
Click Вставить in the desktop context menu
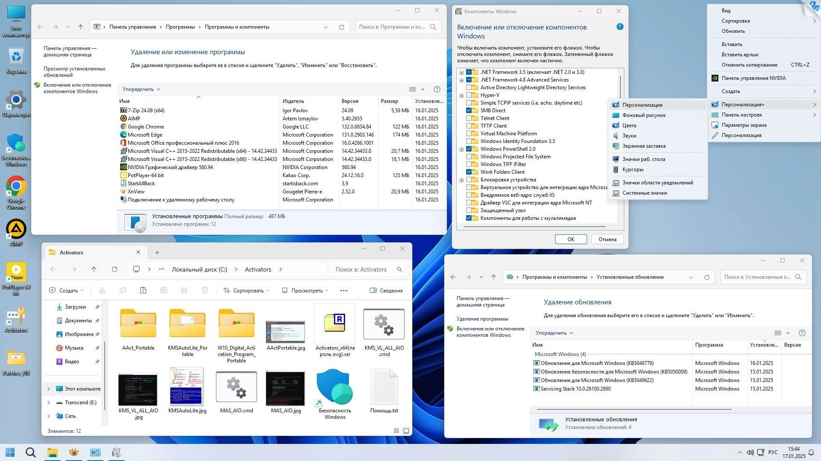point(731,44)
